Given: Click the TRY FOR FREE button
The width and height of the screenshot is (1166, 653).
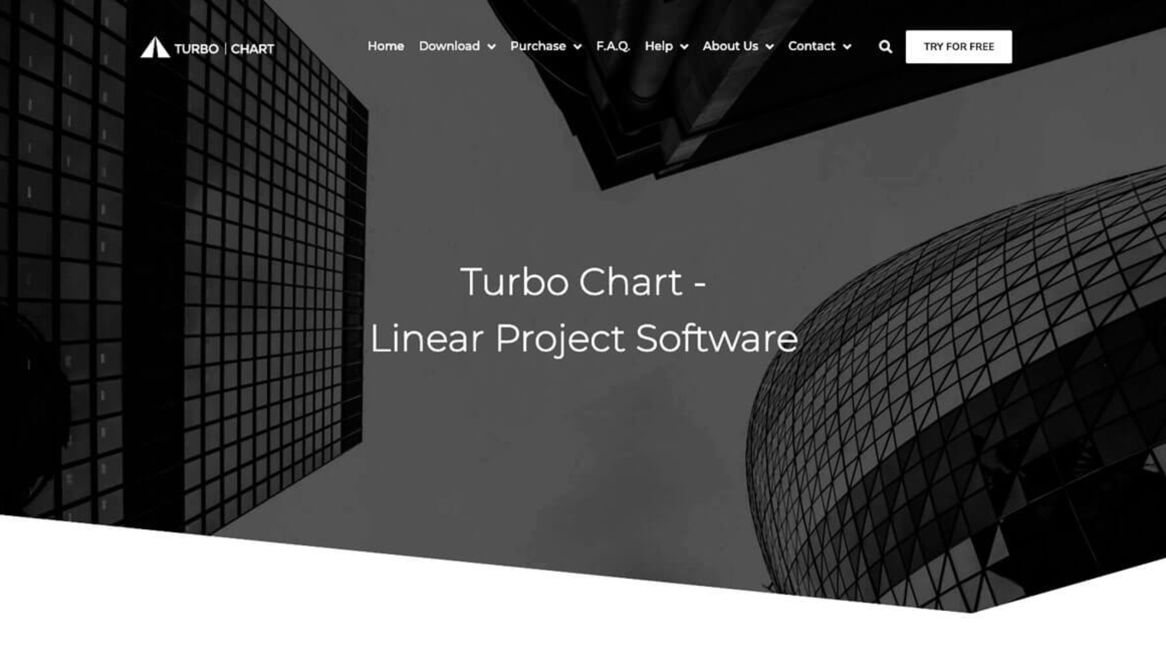Looking at the screenshot, I should [x=959, y=46].
